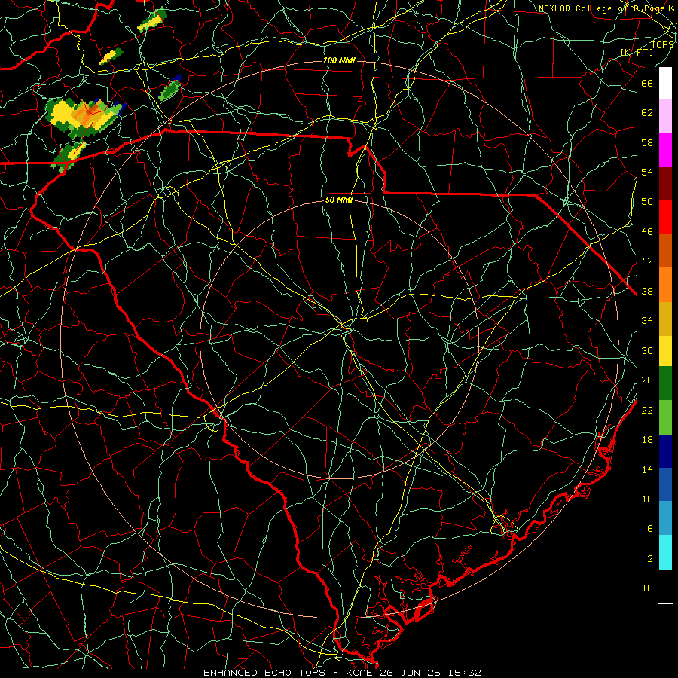Click the legend value 50
Screen dimensions: 678x678
point(647,202)
